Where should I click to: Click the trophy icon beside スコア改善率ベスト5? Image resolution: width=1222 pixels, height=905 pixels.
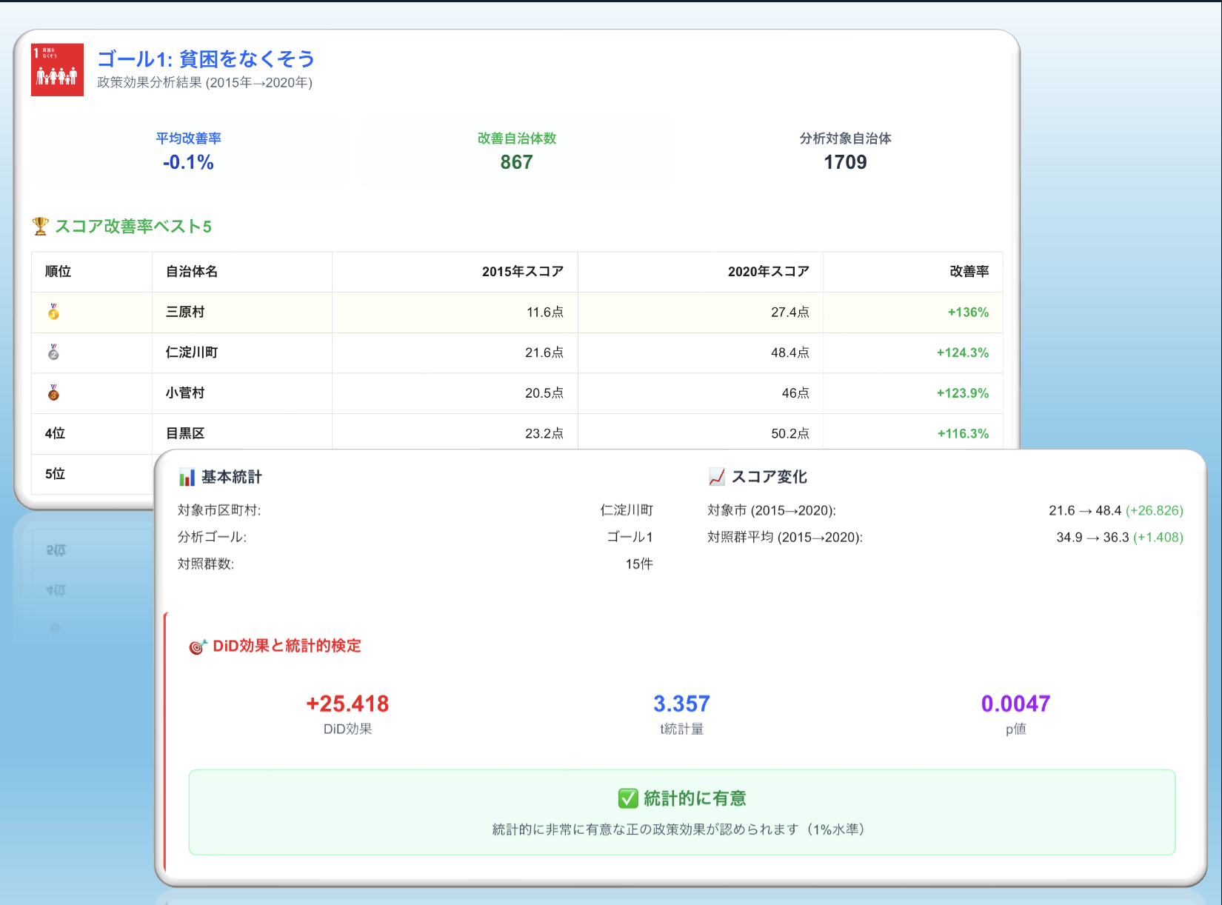pos(40,226)
